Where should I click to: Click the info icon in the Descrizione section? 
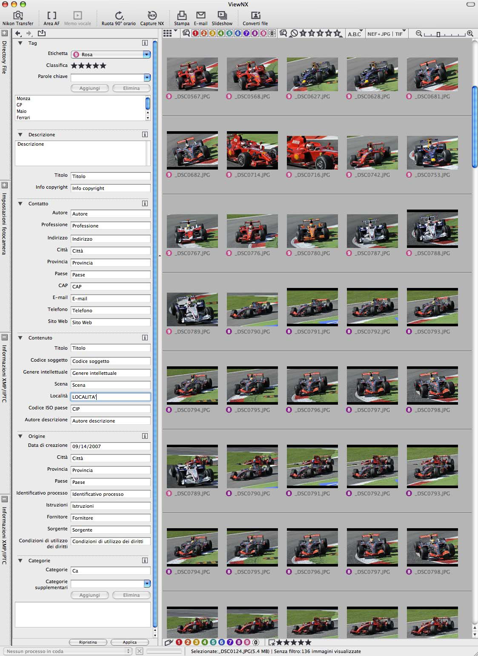click(145, 135)
